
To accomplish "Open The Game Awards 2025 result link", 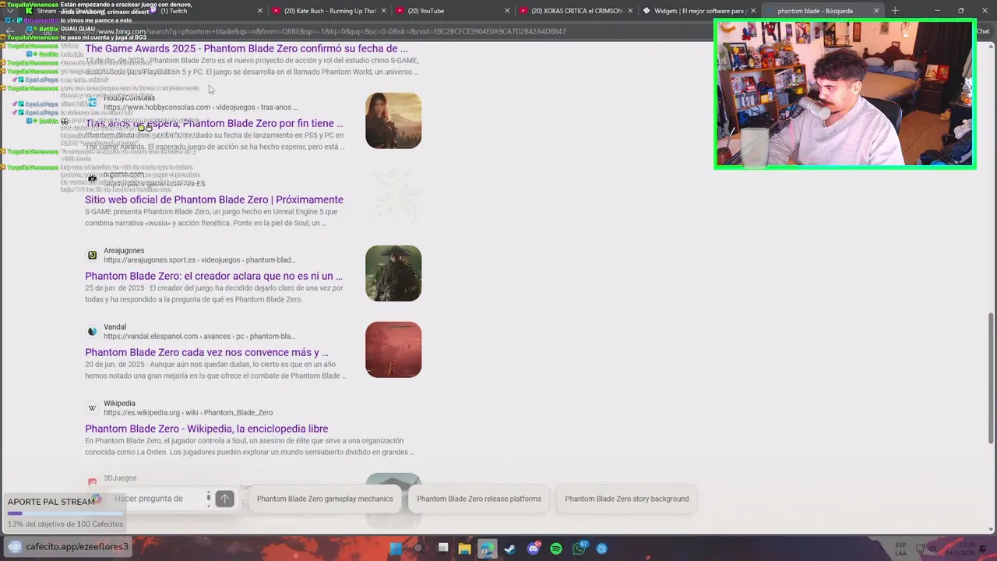I will point(246,48).
